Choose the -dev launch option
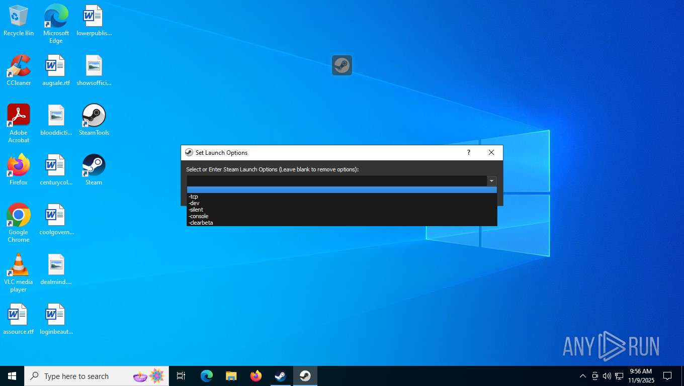Image resolution: width=684 pixels, height=386 pixels. (342, 203)
